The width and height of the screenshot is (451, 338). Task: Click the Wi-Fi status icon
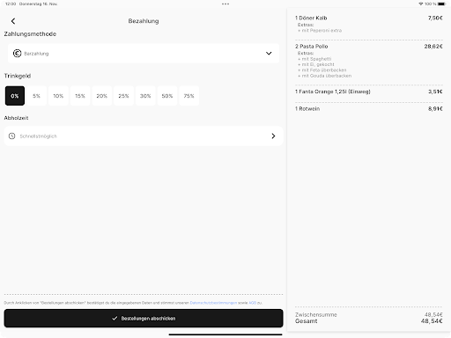pos(421,4)
